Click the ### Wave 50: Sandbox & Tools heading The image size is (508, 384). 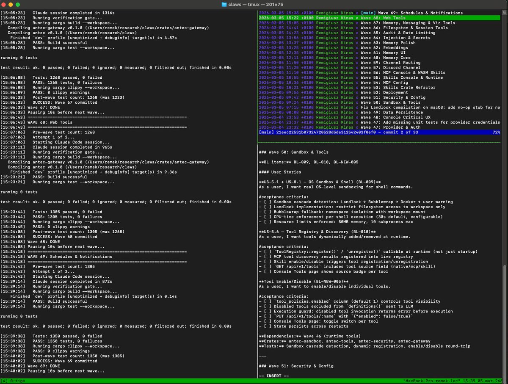[x=294, y=152]
